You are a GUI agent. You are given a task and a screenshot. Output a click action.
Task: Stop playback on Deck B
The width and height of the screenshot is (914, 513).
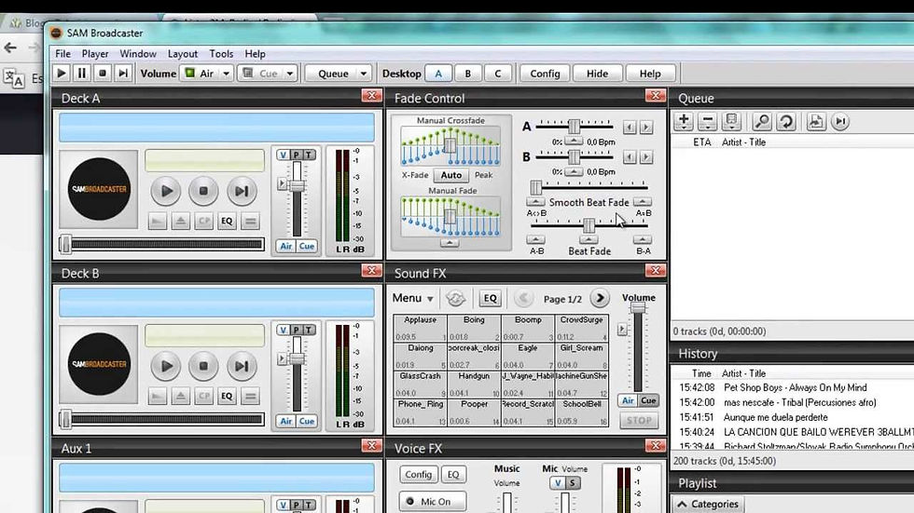pos(203,366)
